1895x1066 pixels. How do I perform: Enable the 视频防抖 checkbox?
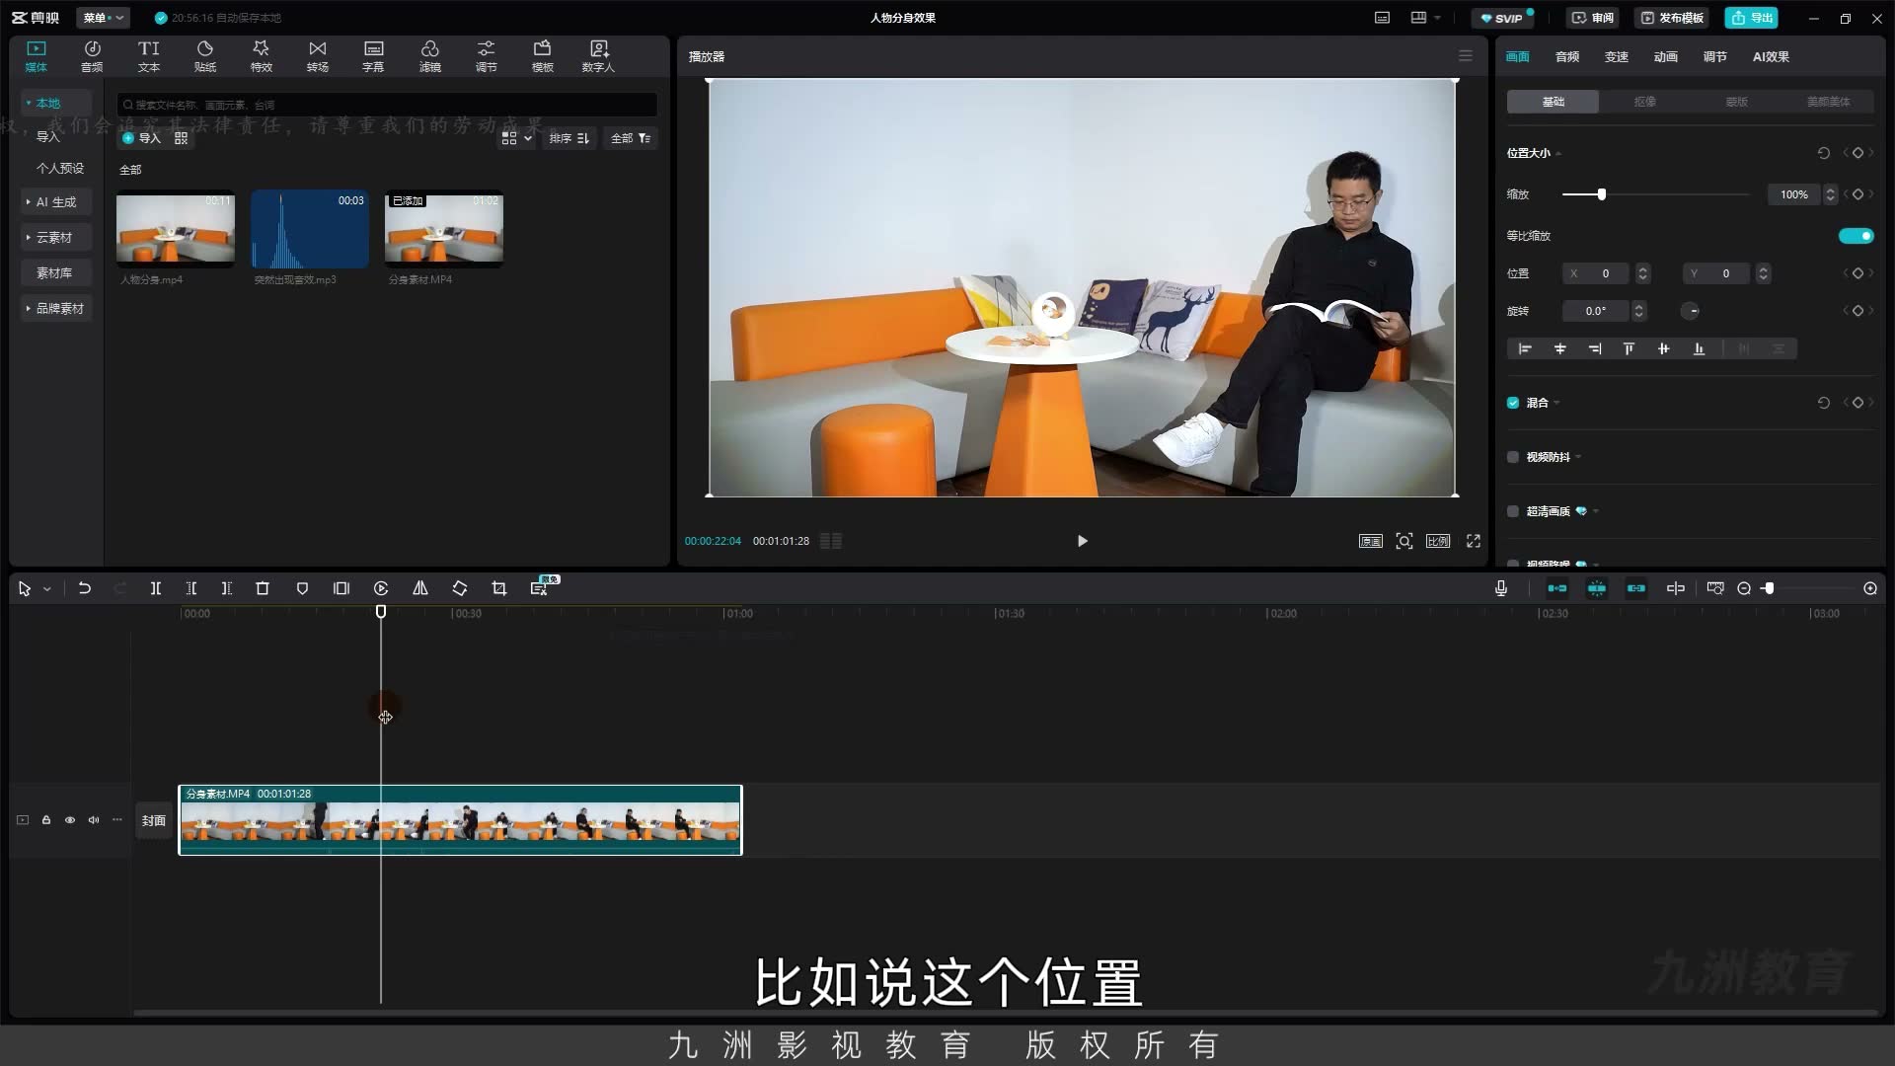[1513, 457]
